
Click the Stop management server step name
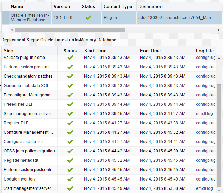coord(27,114)
